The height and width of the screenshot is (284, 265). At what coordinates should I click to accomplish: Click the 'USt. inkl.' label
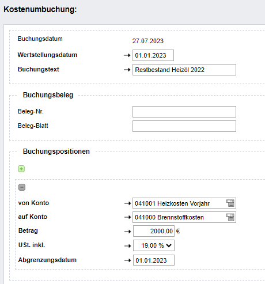tap(32, 245)
